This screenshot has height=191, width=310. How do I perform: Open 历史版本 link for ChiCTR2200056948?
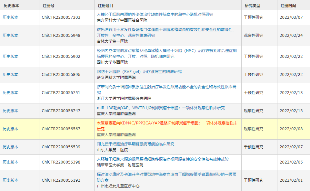click(11, 36)
